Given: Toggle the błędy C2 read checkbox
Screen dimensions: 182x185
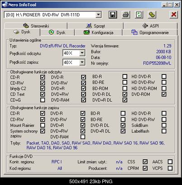Looking at the screenshot, I should [x=43, y=88].
